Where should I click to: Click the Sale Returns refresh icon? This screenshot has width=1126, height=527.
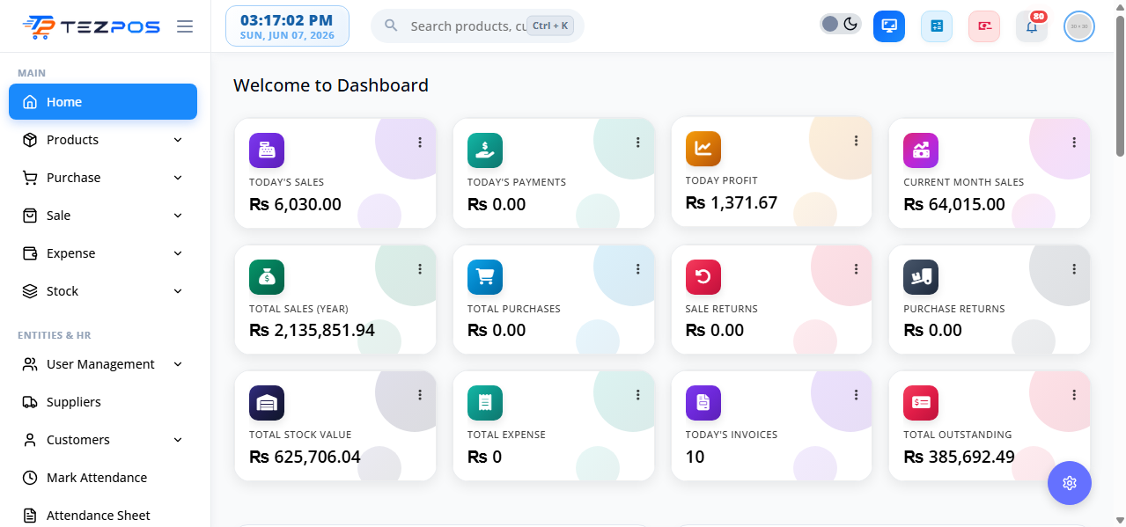click(703, 277)
